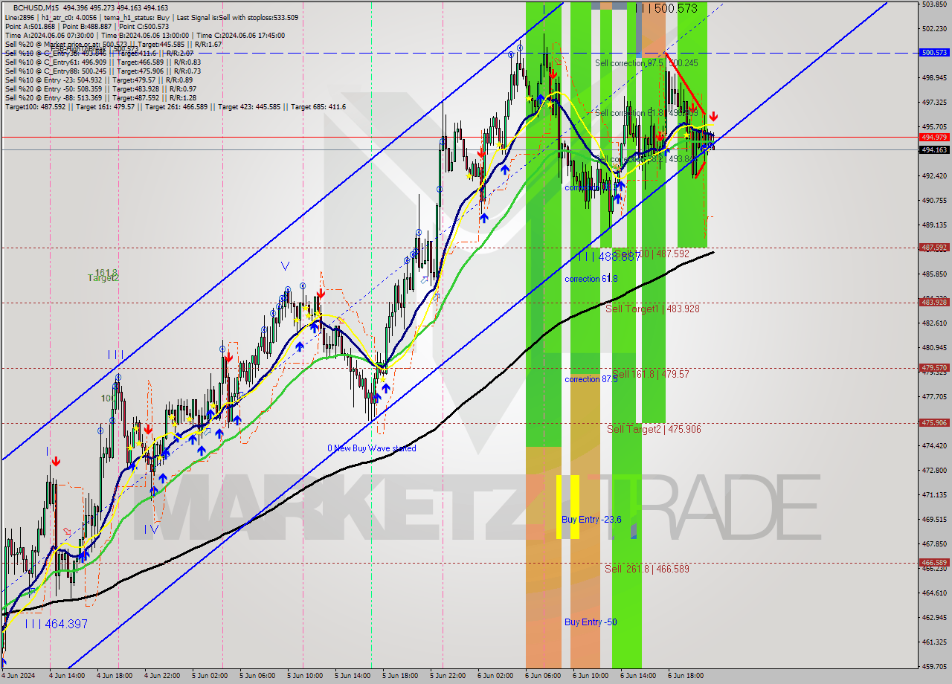Select the 466.589 price tag on axis

[x=934, y=563]
